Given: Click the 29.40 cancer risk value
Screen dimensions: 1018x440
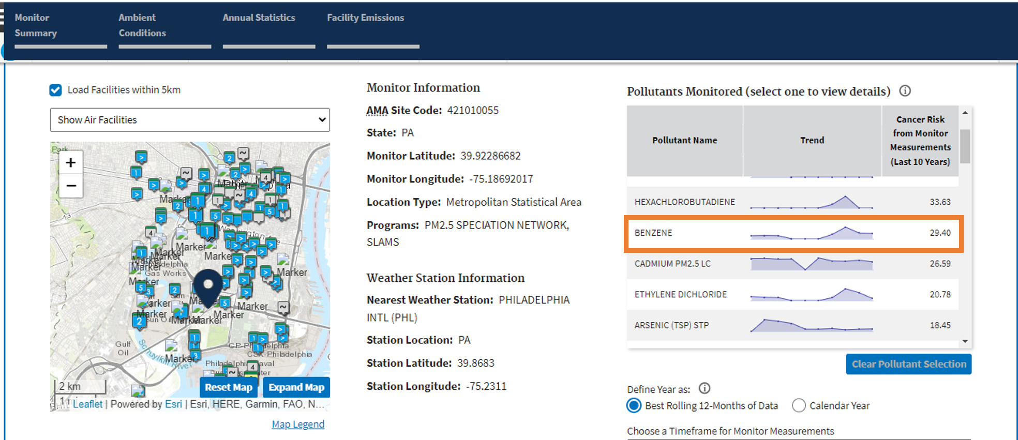Looking at the screenshot, I should [940, 233].
